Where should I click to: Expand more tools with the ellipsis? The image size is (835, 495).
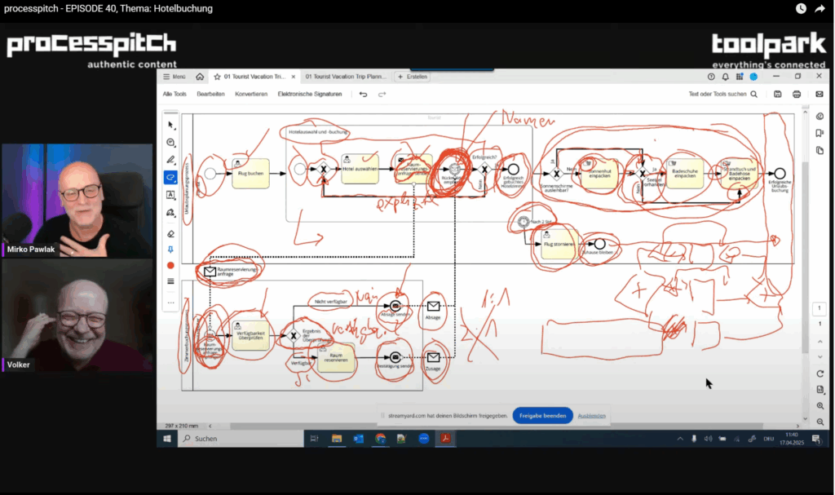coord(170,302)
